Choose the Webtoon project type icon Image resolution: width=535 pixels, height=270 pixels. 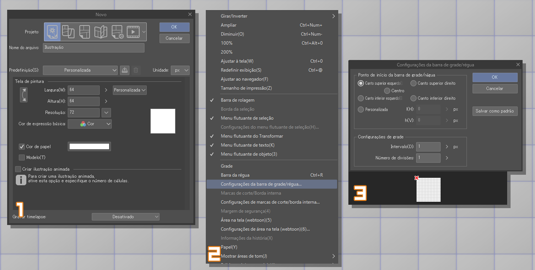(x=68, y=32)
